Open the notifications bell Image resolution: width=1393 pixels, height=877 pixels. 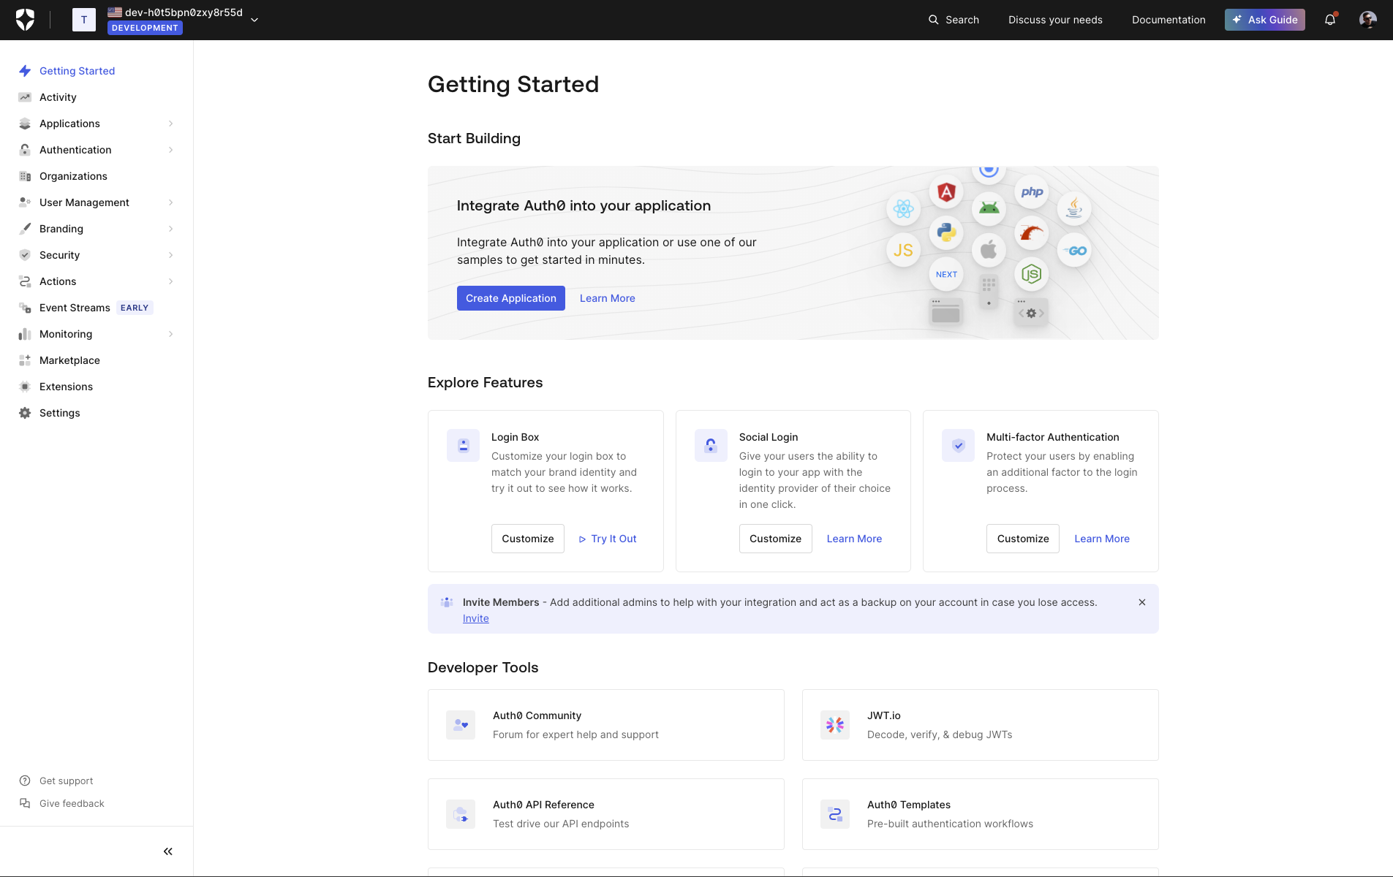(1330, 20)
